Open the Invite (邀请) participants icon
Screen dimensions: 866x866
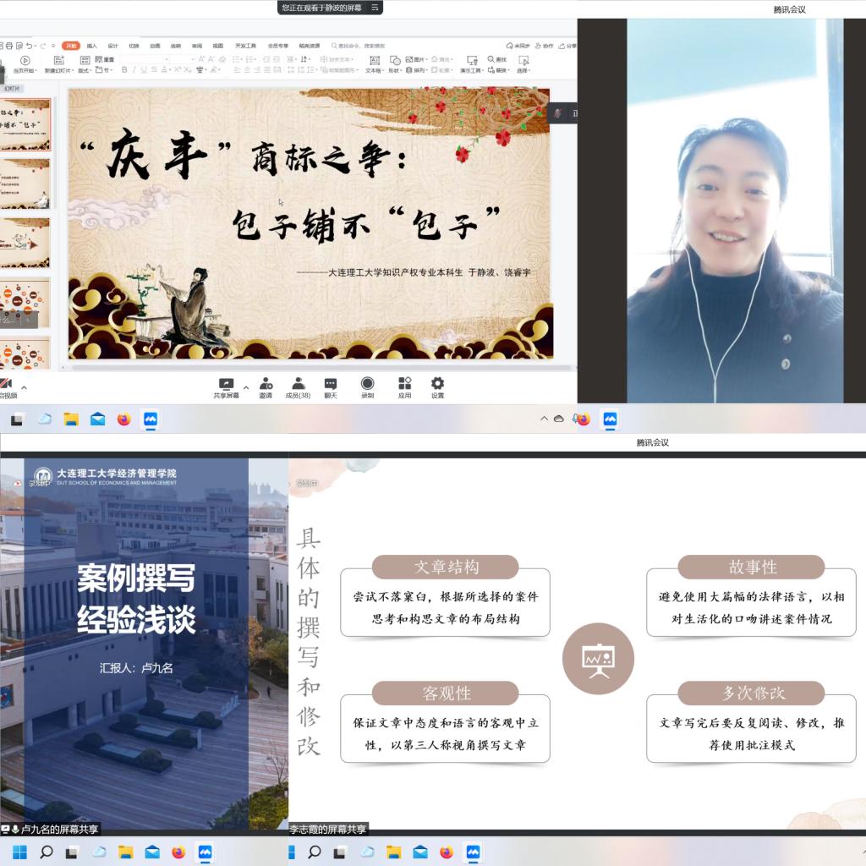pyautogui.click(x=266, y=385)
